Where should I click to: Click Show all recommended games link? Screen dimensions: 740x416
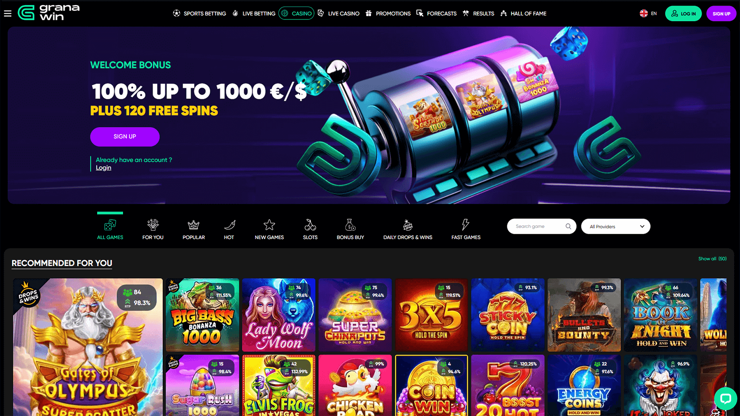pos(712,259)
